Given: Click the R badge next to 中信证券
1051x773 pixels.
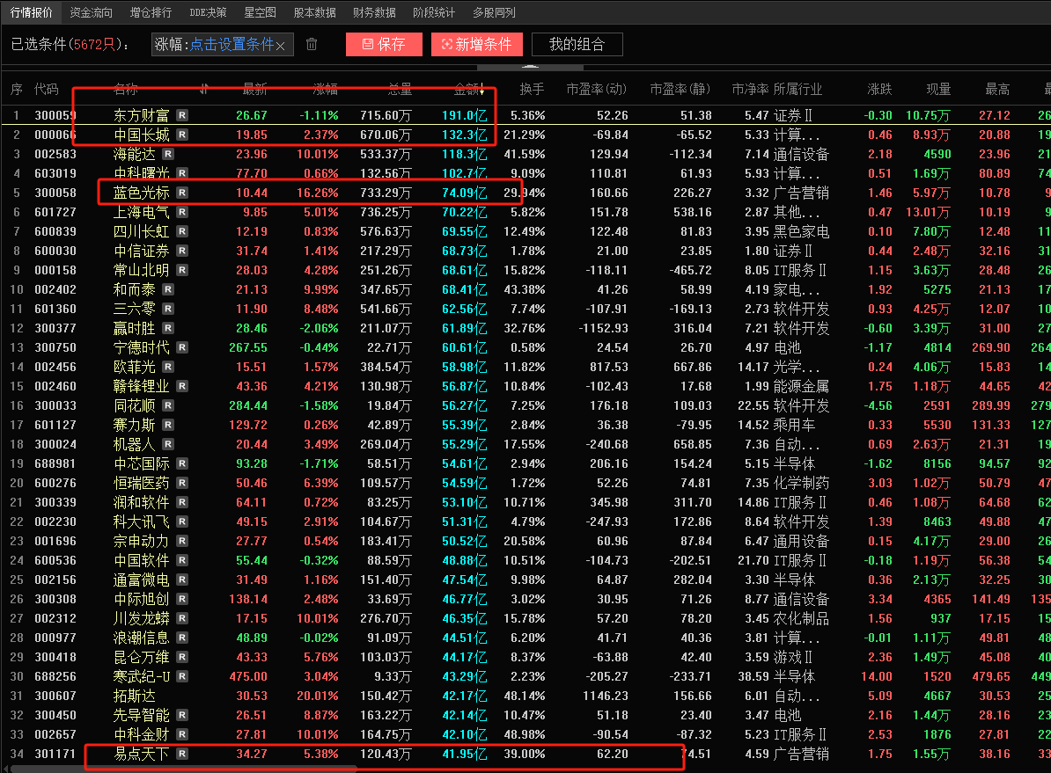Looking at the screenshot, I should [x=181, y=252].
